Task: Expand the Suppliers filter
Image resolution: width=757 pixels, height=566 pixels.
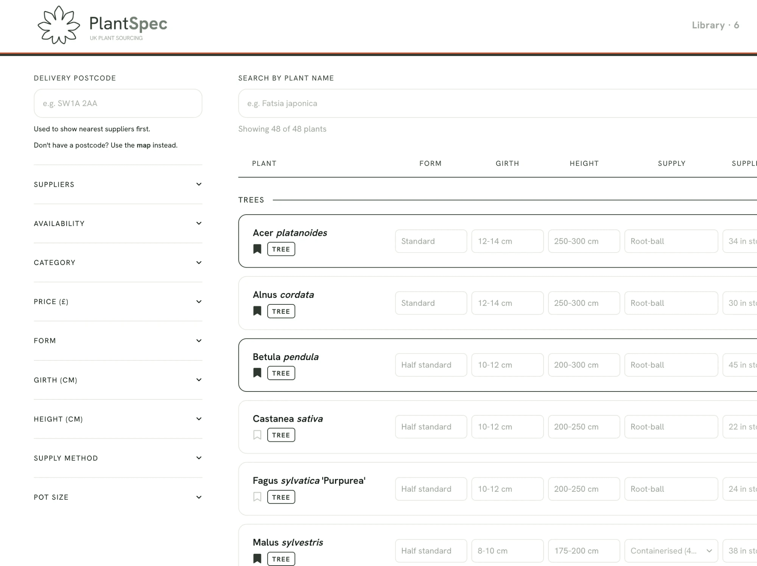Action: 118,184
